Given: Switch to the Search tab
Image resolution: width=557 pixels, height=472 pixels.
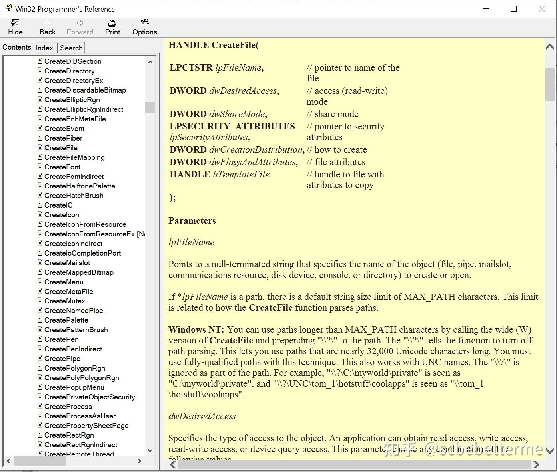Looking at the screenshot, I should (71, 48).
